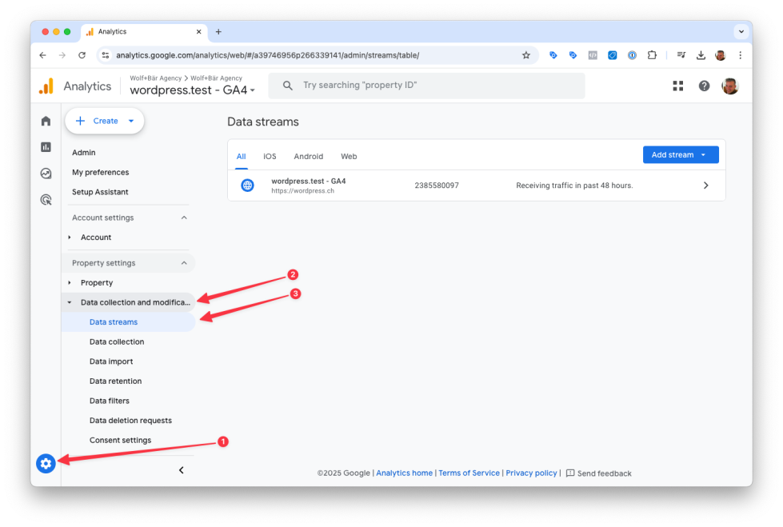The width and height of the screenshot is (783, 527).
Task: Open Setup Assistant in the sidebar
Action: 100,192
